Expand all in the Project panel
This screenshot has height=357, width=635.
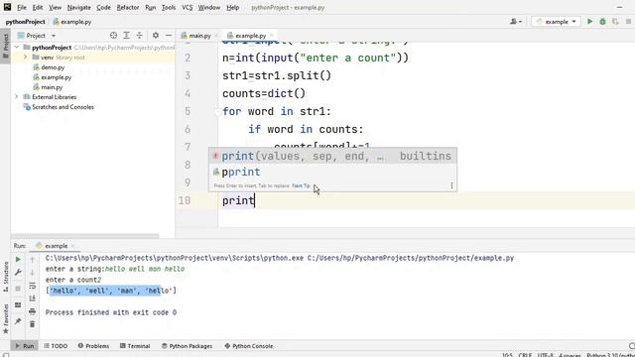tap(126, 36)
